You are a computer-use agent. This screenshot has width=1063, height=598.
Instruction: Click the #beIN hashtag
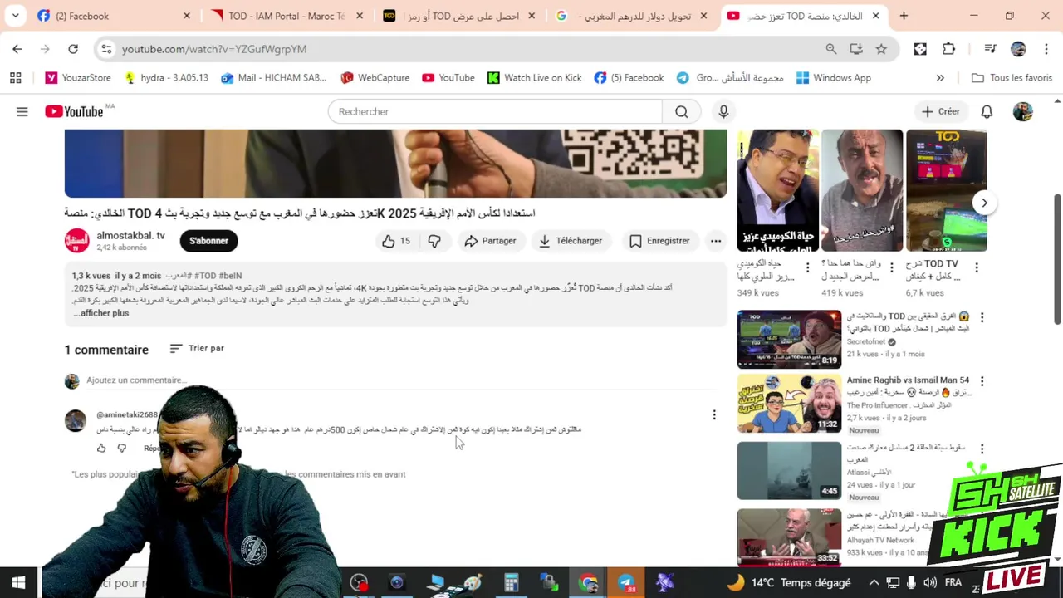click(x=230, y=276)
